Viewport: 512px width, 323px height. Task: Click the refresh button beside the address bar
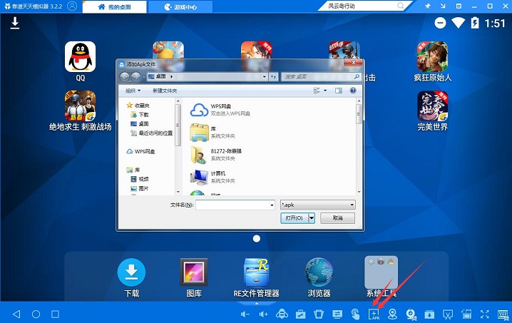(x=273, y=77)
